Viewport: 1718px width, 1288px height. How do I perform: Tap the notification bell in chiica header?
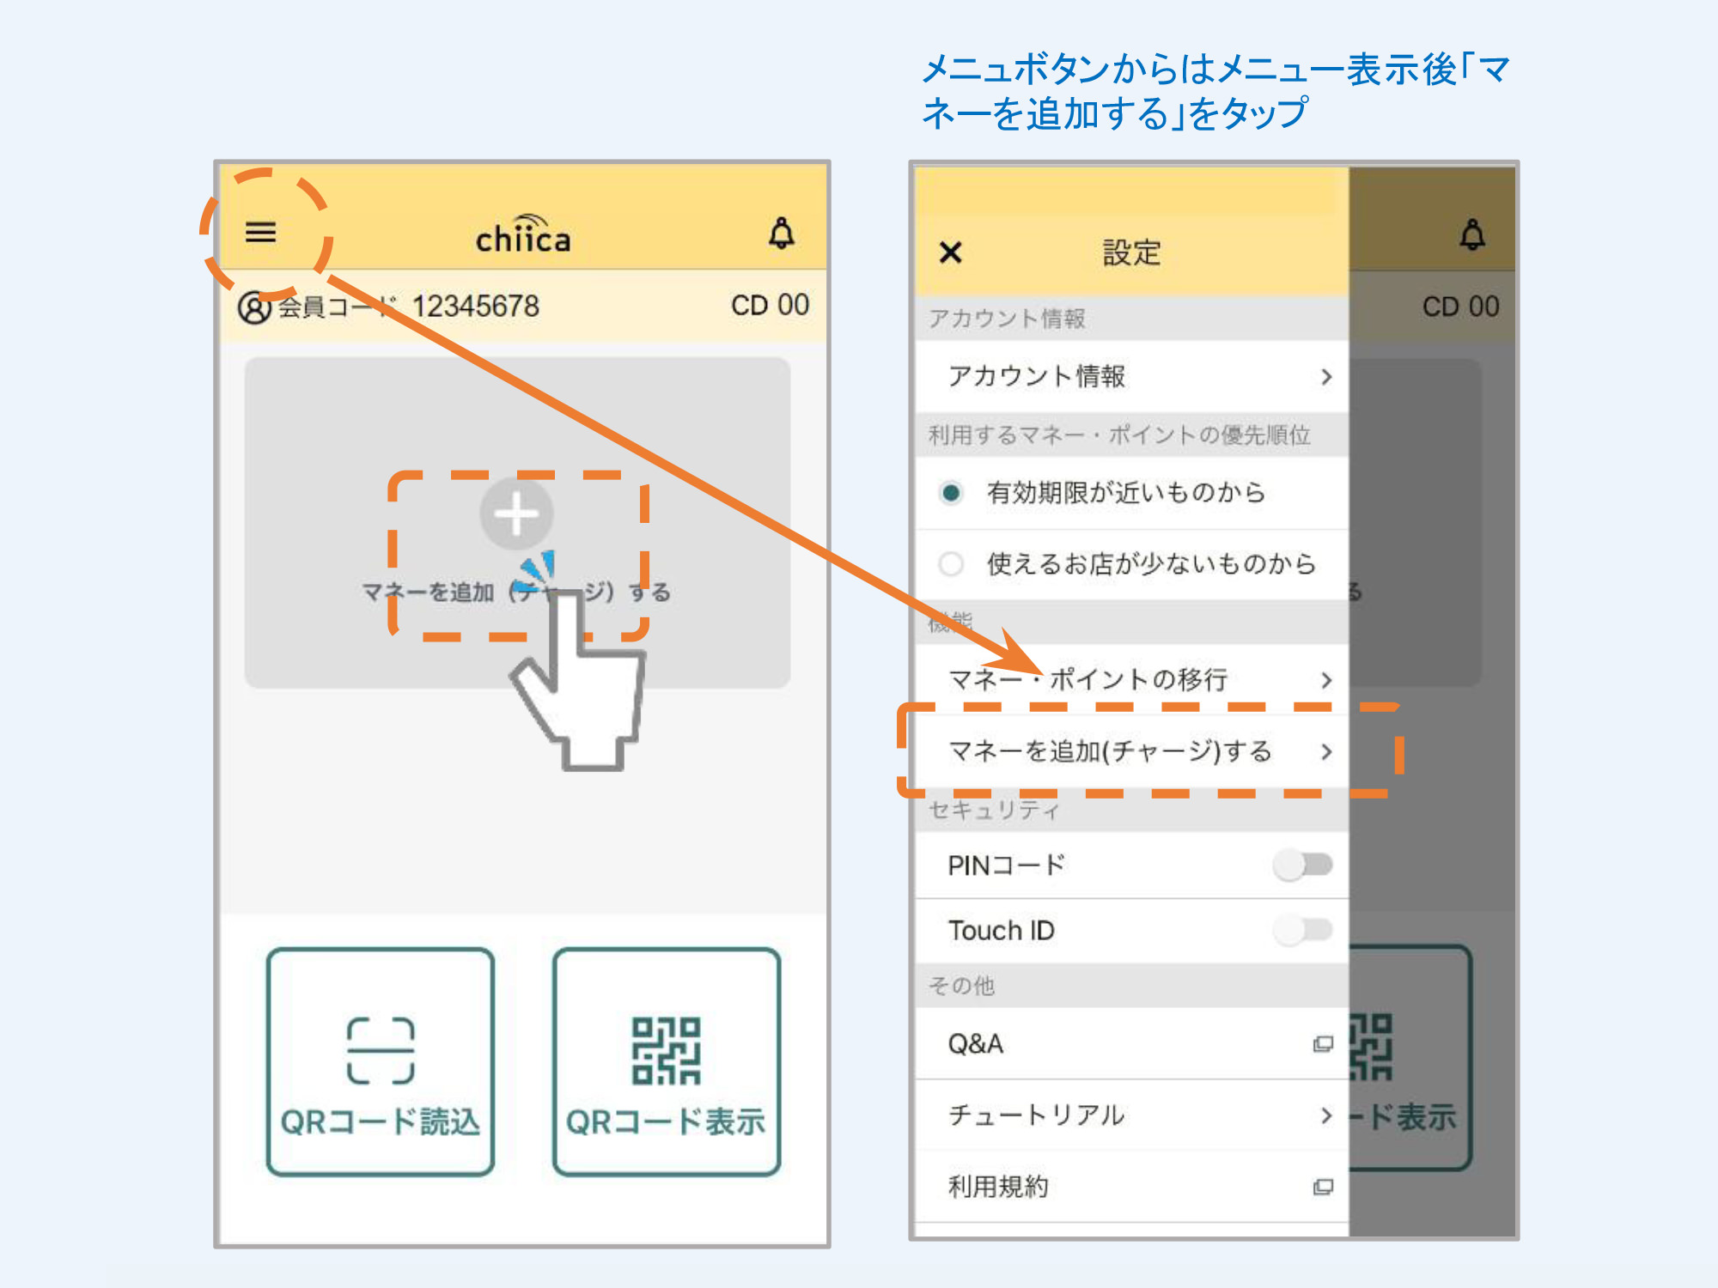781,233
